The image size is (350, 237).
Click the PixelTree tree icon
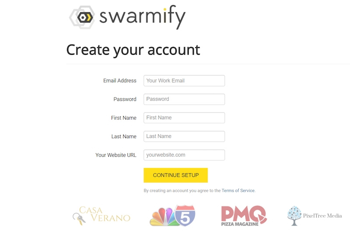(294, 216)
